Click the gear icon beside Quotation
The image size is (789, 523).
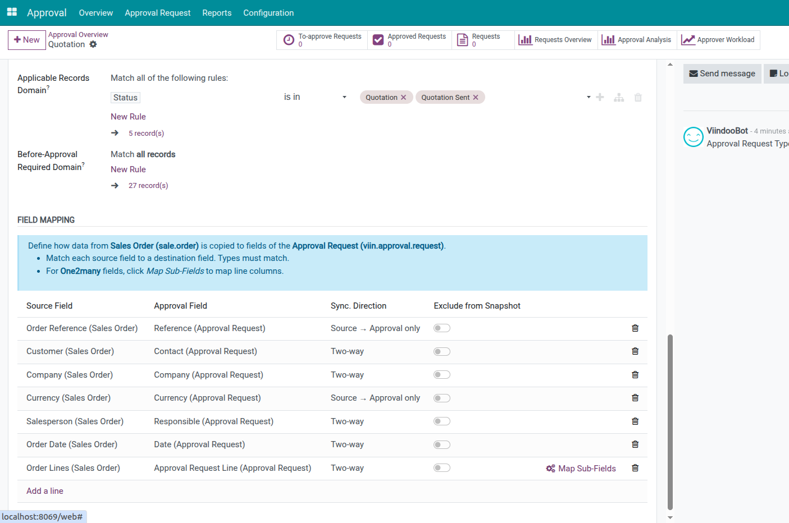coord(93,44)
